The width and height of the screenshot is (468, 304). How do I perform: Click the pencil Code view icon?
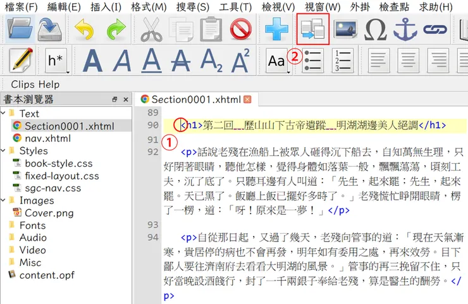[22, 60]
